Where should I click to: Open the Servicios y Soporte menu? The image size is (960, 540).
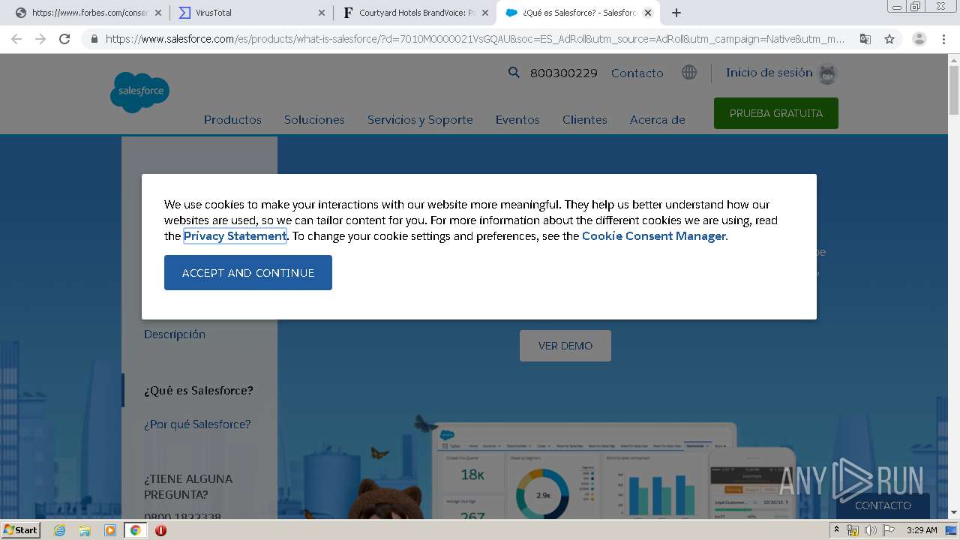420,119
